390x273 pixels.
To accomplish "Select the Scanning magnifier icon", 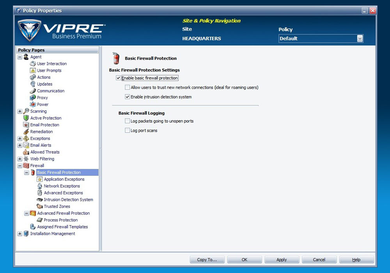I will pyautogui.click(x=26, y=111).
